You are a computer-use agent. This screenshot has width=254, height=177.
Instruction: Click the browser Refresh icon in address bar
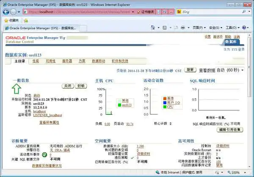click(x=165, y=12)
